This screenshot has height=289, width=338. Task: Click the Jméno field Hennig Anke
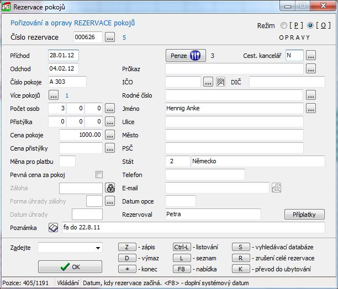point(234,108)
